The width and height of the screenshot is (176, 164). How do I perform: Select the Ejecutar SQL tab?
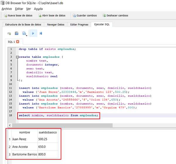pos(102,24)
